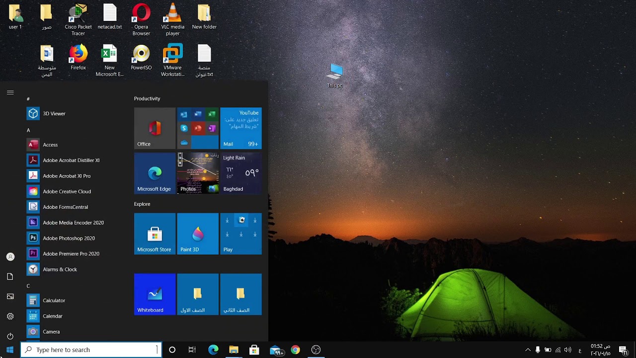This screenshot has height=358, width=636.
Task: Open Edge from the taskbar
Action: 213,350
